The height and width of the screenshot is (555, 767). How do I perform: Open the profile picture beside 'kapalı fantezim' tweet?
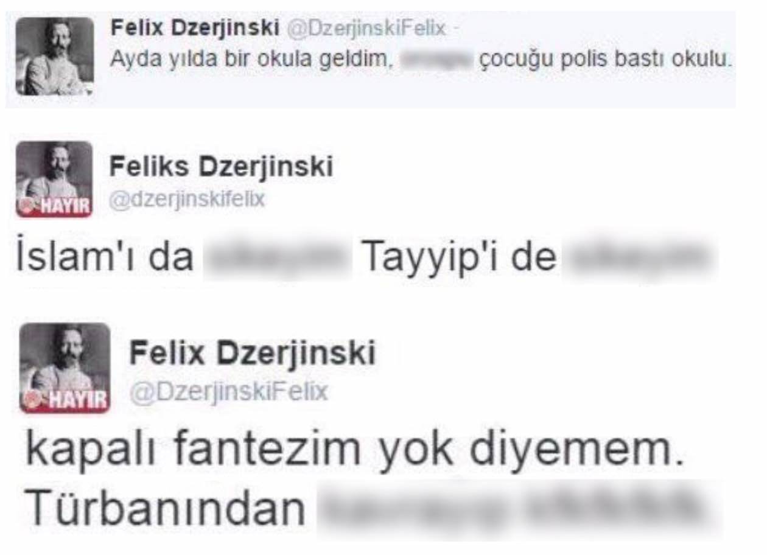click(x=65, y=368)
